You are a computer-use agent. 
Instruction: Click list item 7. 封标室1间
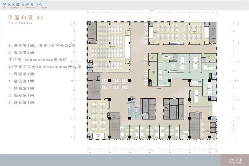coord(21,102)
